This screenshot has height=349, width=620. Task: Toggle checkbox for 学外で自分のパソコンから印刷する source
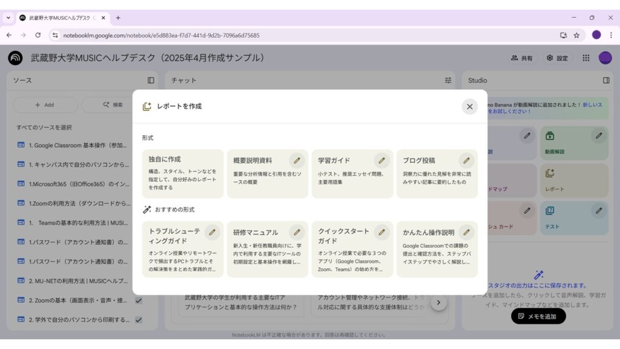coord(139,320)
